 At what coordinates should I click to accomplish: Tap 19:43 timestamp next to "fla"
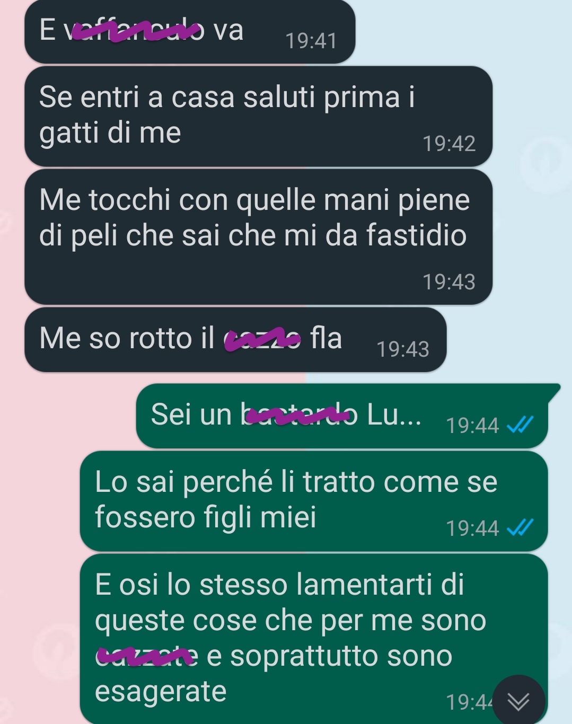point(403,349)
